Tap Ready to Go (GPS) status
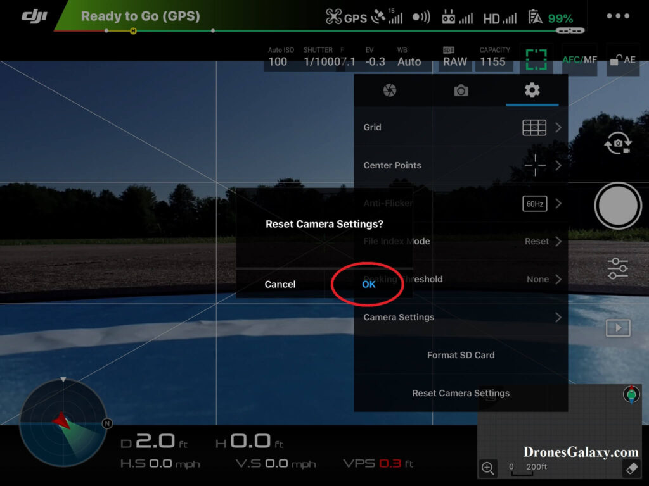 pyautogui.click(x=140, y=16)
